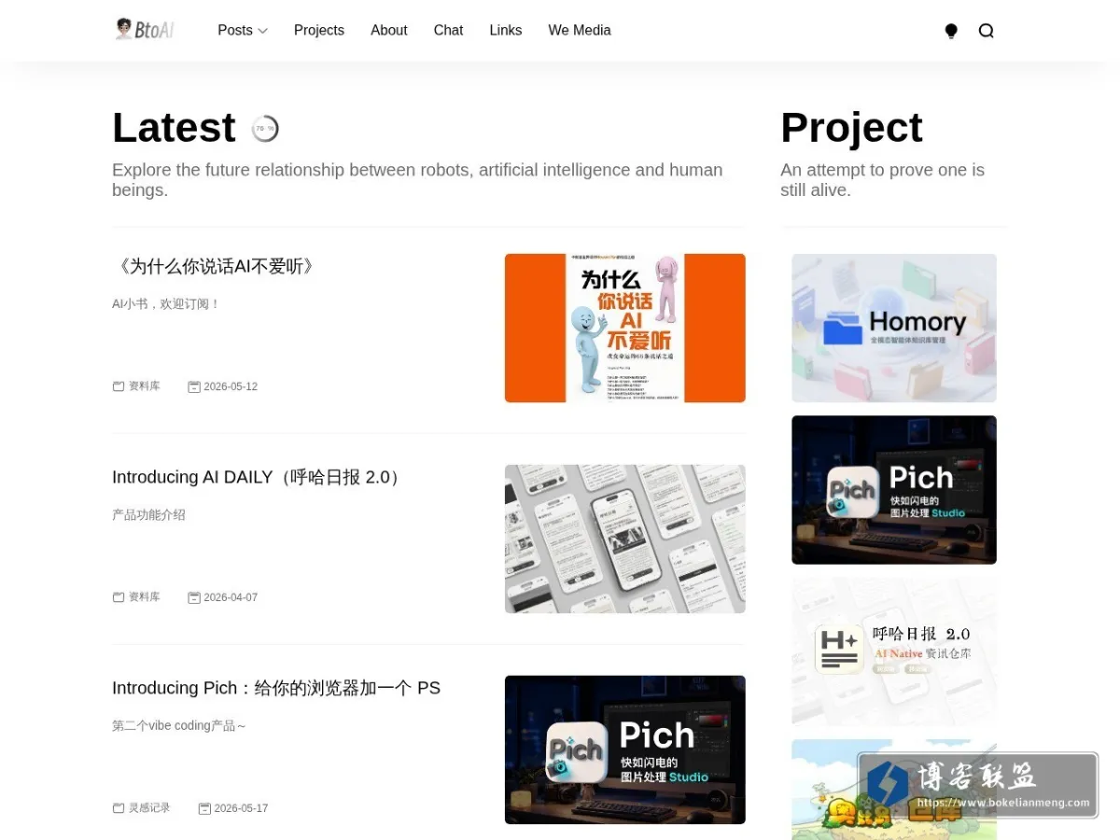Expand the Posts dropdown menu

(243, 30)
